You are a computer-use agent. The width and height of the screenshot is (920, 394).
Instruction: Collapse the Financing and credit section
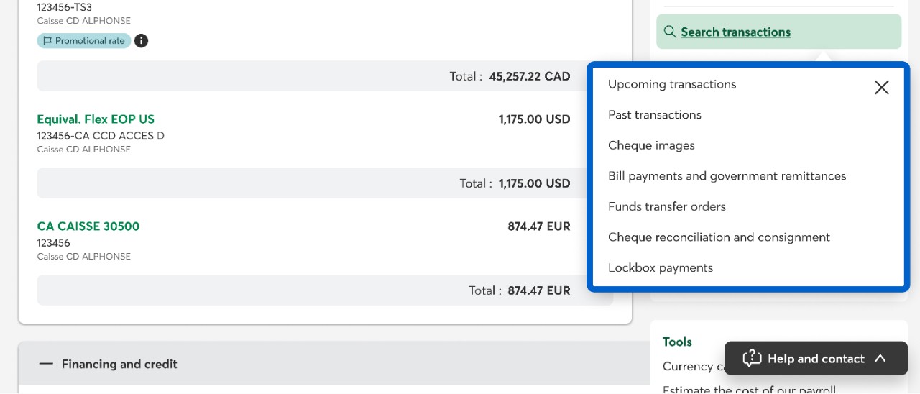(47, 364)
